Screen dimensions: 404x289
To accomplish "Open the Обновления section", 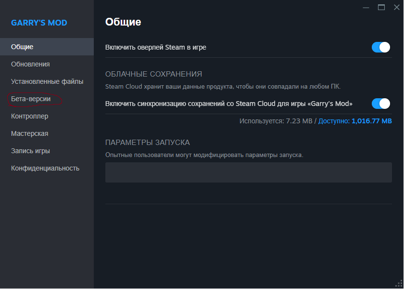I will pos(30,64).
